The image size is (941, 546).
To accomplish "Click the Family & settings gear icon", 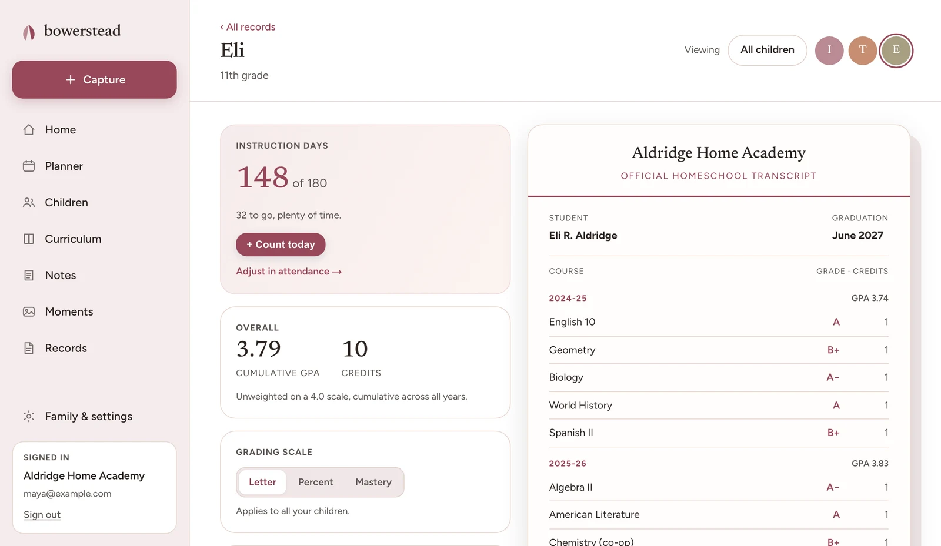I will point(29,417).
